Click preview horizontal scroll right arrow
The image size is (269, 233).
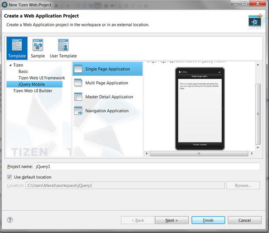[x=252, y=153]
